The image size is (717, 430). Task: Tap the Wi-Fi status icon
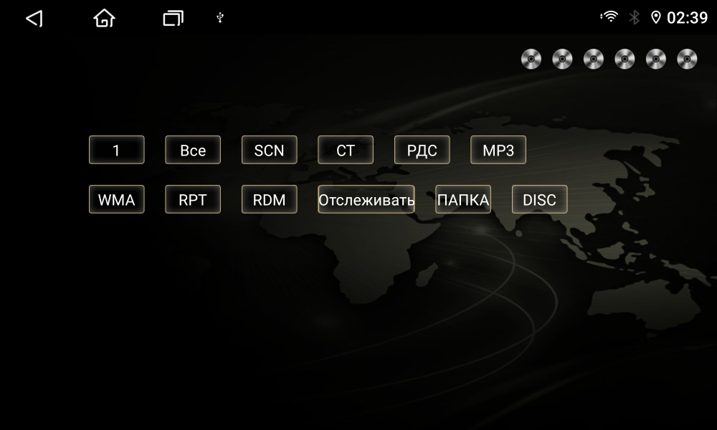coord(609,17)
